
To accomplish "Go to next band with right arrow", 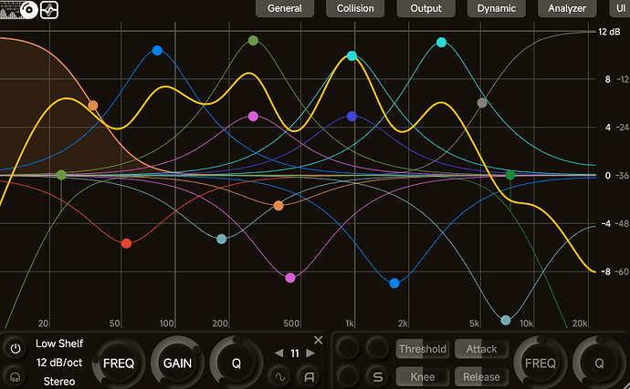I will [x=310, y=353].
